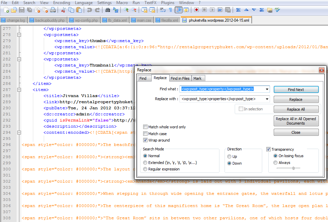The image size is (328, 222).
Task: Create a new document
Action: (x=6, y=11)
